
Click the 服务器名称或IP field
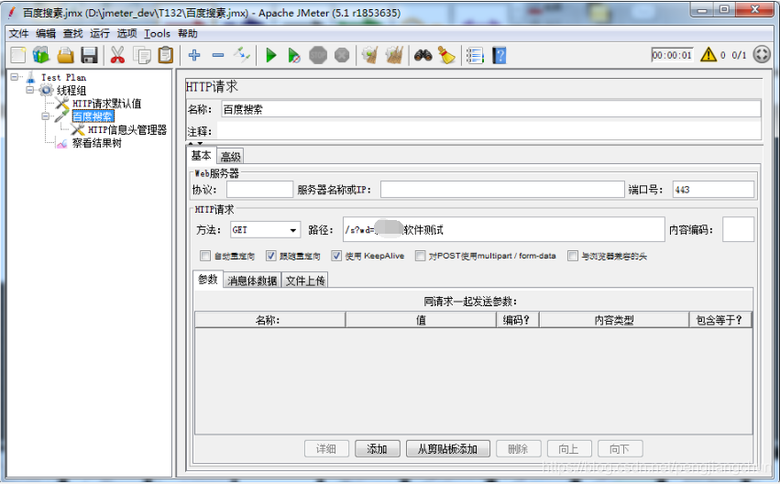502,190
